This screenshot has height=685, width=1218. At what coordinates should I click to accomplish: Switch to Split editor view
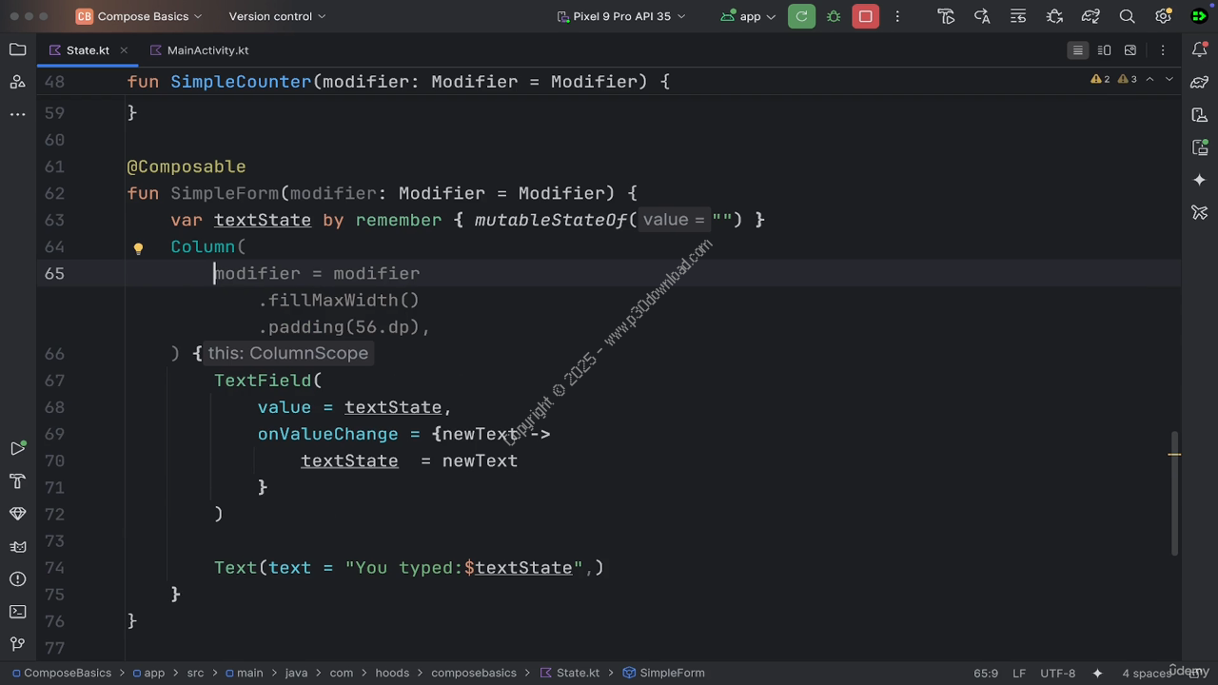click(x=1104, y=50)
